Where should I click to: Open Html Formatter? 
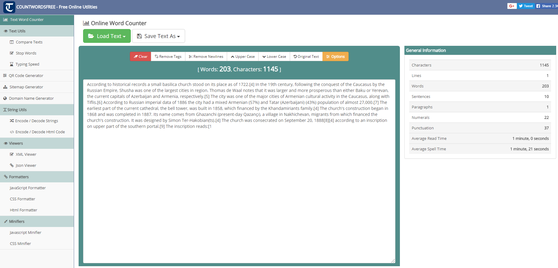[x=23, y=210]
